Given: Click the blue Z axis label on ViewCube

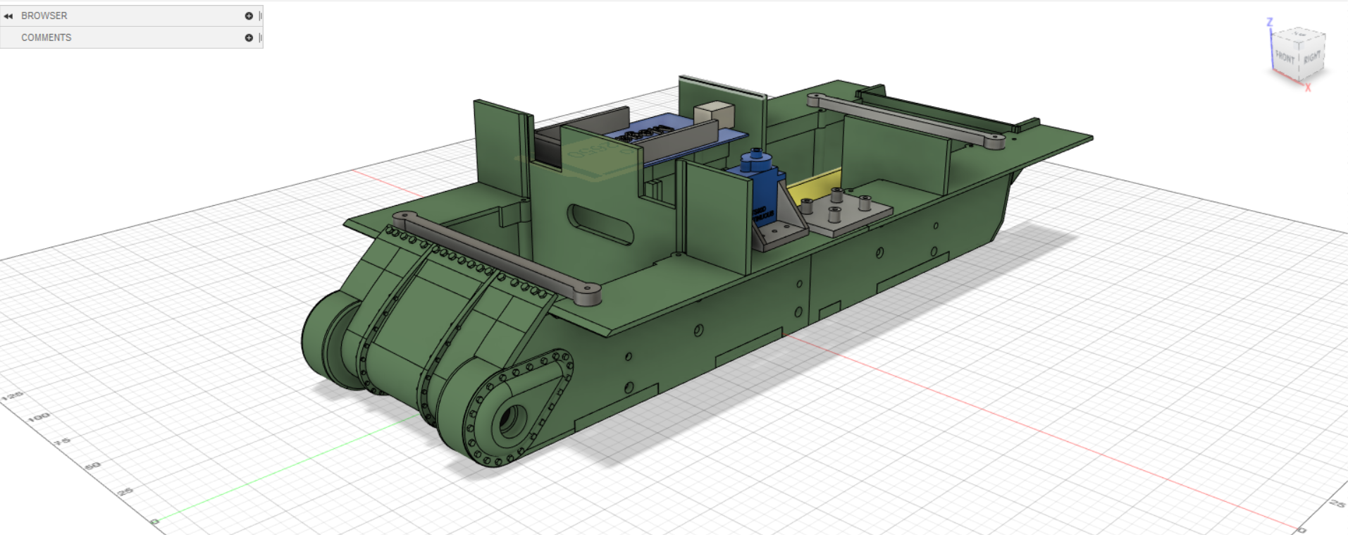Looking at the screenshot, I should pos(1270,23).
